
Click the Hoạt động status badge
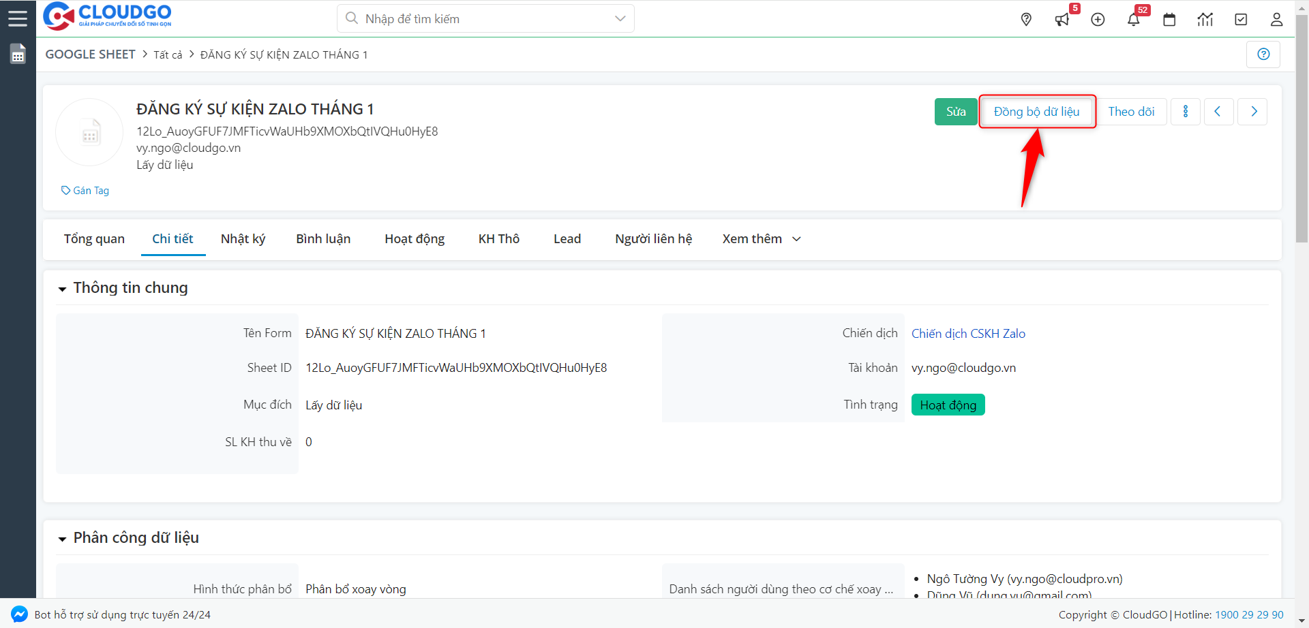point(948,404)
